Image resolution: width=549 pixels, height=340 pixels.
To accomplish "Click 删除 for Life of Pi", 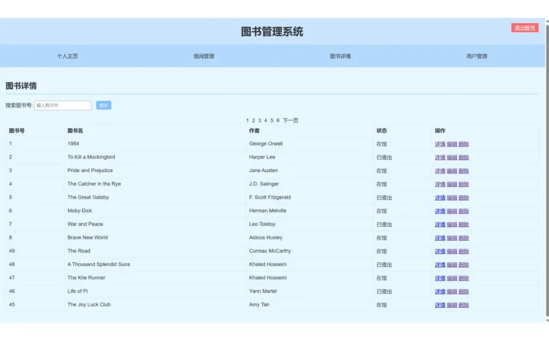I will click(464, 291).
